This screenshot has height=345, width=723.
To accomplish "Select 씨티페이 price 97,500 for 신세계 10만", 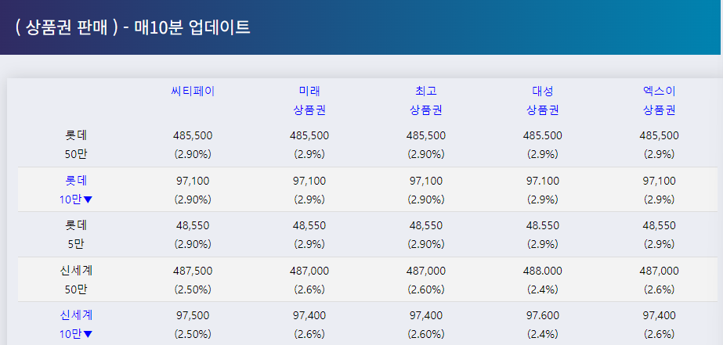I will click(193, 315).
